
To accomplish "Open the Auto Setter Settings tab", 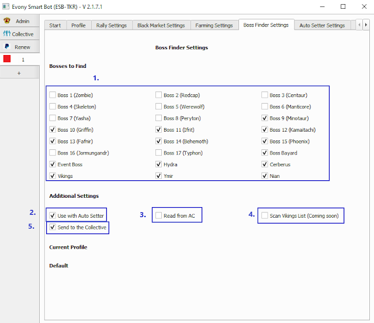I will pyautogui.click(x=322, y=25).
